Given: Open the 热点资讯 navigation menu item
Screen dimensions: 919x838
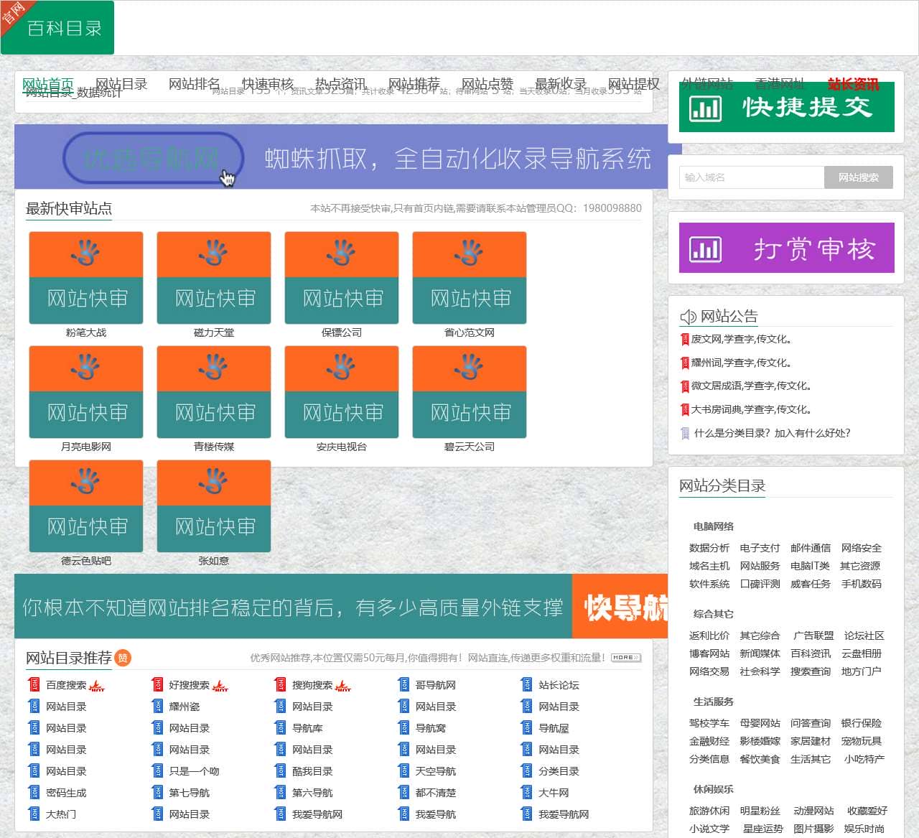Looking at the screenshot, I should [x=340, y=84].
